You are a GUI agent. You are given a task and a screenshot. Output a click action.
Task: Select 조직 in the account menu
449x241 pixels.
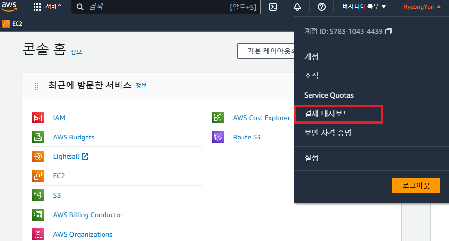[x=311, y=76]
